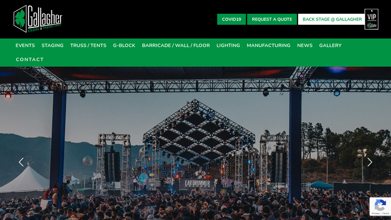Select the Staging menu item
The width and height of the screenshot is (391, 220).
(52, 45)
